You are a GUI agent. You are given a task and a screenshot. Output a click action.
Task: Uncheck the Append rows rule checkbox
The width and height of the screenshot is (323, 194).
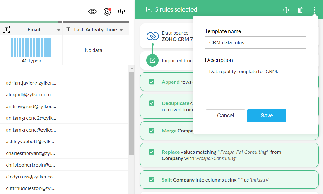point(152,82)
